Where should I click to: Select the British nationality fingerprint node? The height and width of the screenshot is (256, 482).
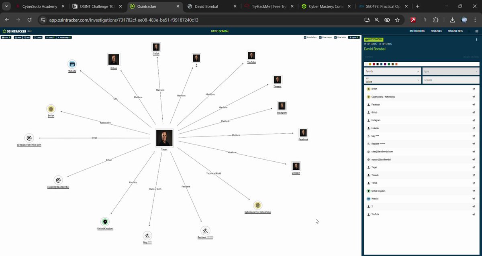point(51,109)
